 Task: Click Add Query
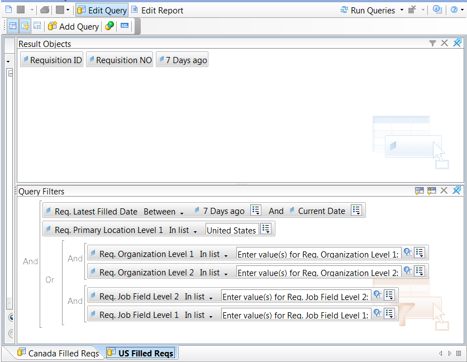click(73, 26)
